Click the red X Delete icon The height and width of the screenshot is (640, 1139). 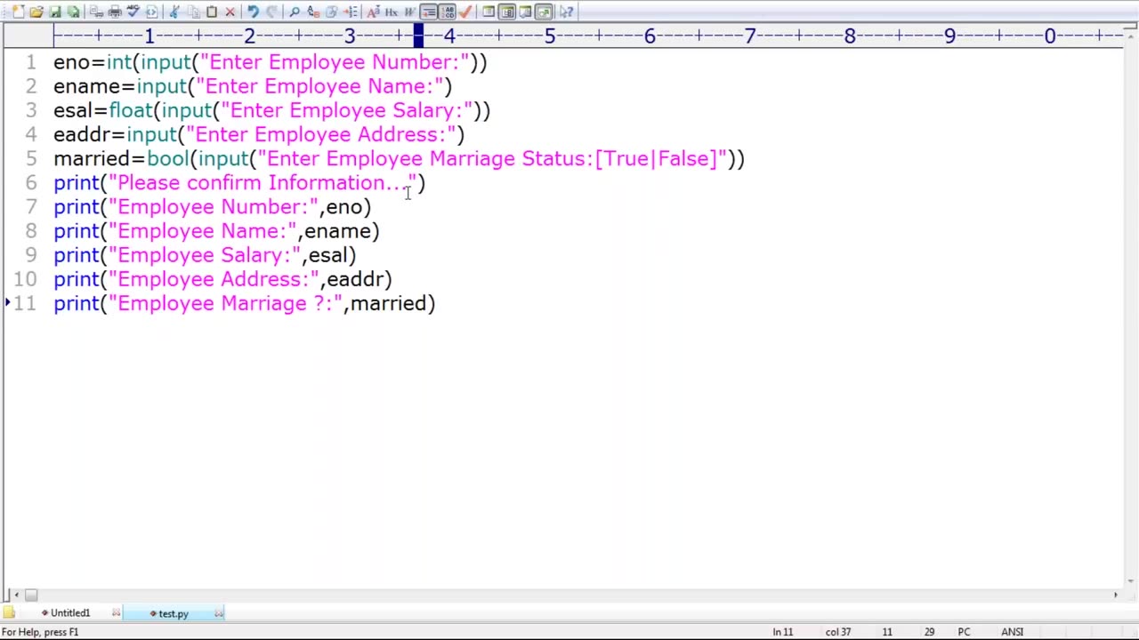(230, 12)
